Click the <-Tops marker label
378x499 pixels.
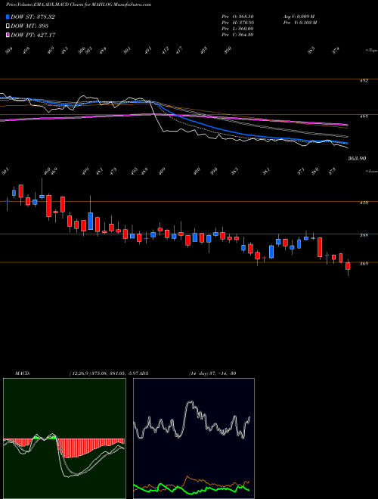(x=372, y=51)
